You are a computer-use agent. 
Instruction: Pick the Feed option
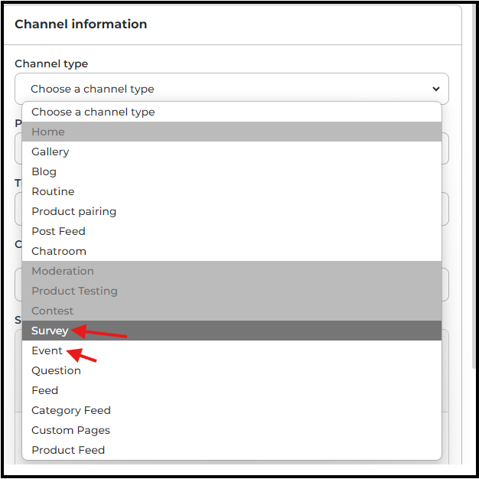[x=232, y=390]
